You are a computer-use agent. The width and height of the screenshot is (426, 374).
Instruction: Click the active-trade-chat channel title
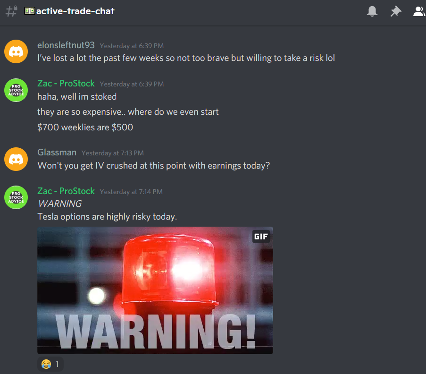[75, 11]
